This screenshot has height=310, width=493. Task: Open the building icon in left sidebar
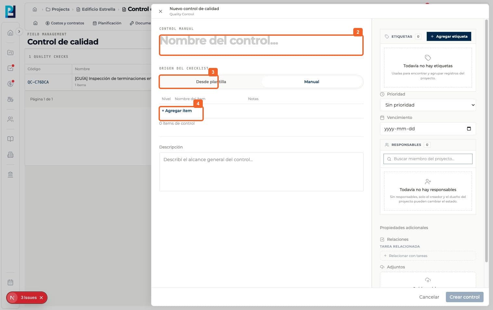pos(10,155)
